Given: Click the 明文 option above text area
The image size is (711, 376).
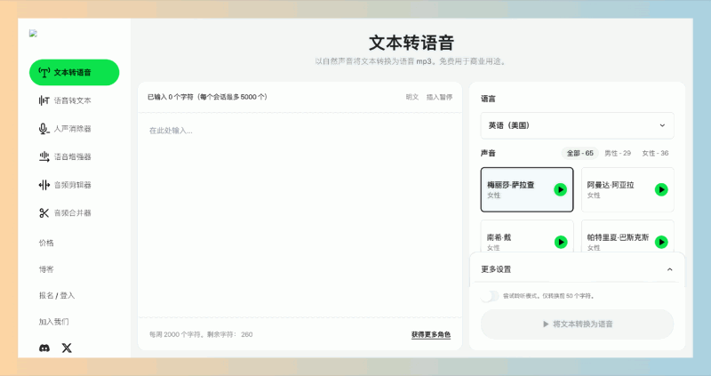Looking at the screenshot, I should pyautogui.click(x=412, y=97).
